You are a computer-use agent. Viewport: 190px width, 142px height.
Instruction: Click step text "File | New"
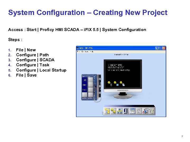click(x=26, y=50)
